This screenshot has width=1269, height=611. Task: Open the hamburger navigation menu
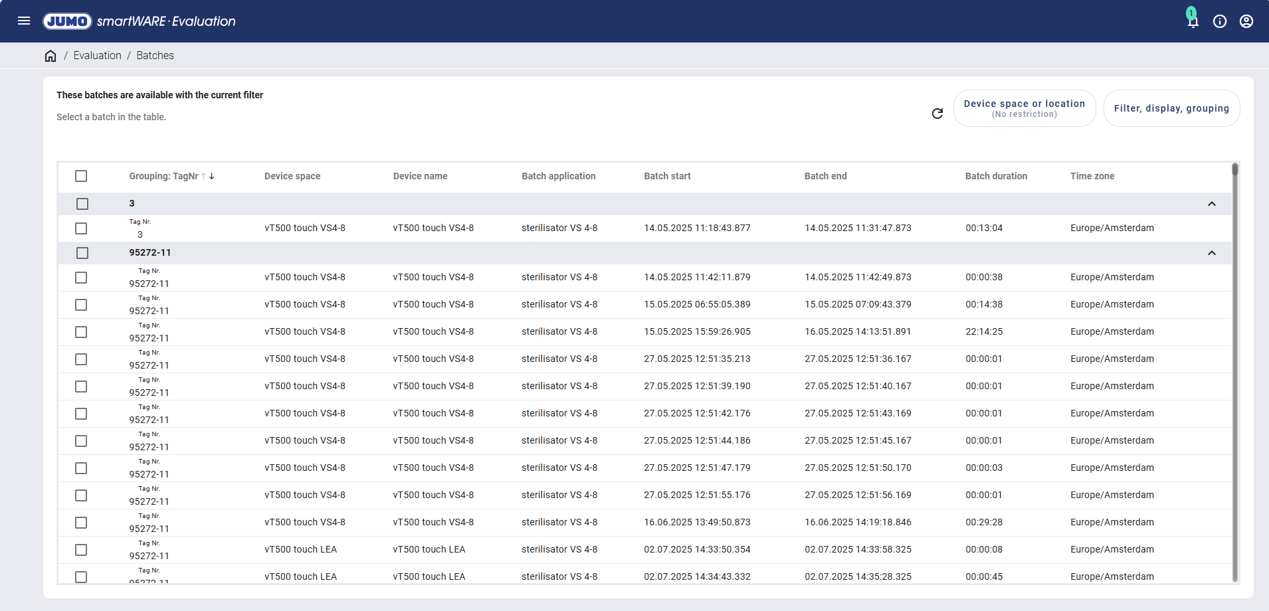point(24,21)
